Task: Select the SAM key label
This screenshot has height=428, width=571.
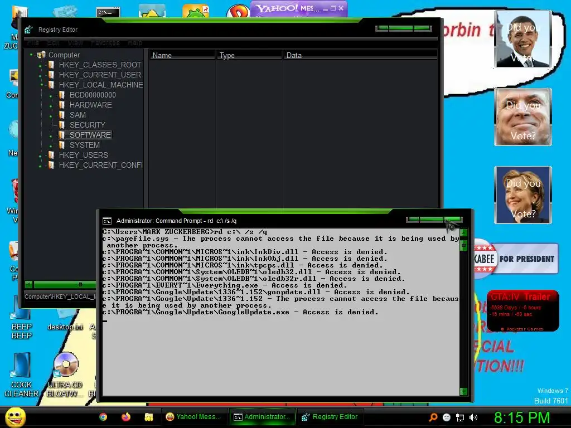Action: tap(78, 115)
